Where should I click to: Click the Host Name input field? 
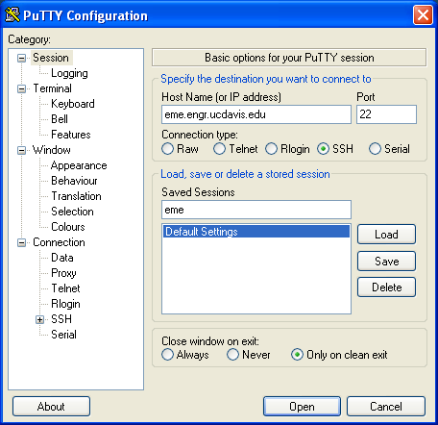256,114
